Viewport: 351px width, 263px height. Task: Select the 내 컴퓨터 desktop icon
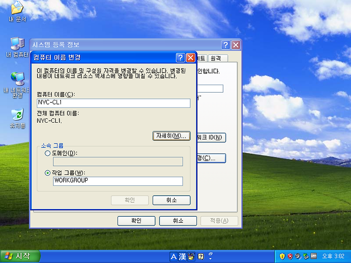point(17,47)
